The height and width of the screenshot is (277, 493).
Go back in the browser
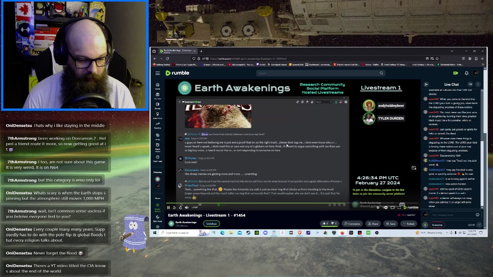(x=155, y=58)
